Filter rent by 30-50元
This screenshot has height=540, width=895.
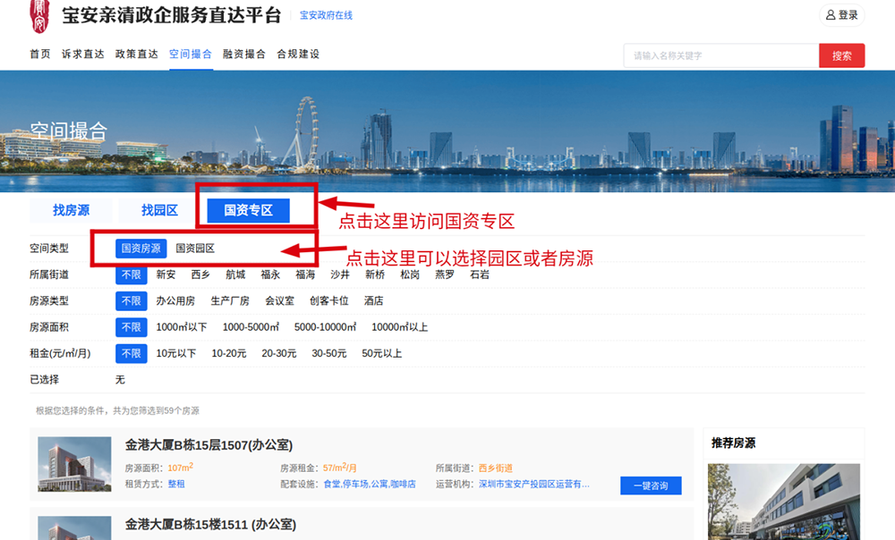[x=329, y=353]
